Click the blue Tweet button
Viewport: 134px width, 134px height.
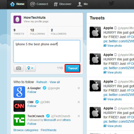[x=73, y=68]
